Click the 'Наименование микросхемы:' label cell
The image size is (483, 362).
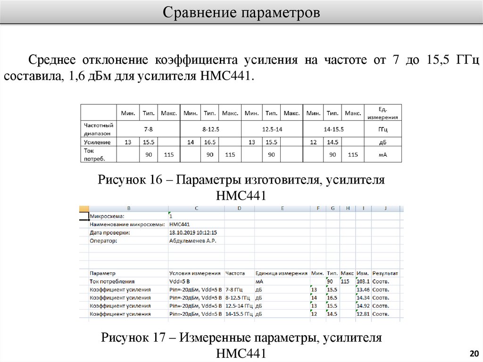(x=120, y=224)
